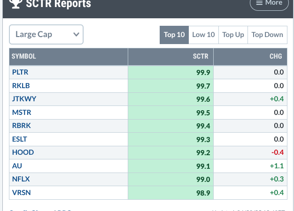Click HOOD's change value -0.4
Screen dimensions: 294x211
[278, 152]
